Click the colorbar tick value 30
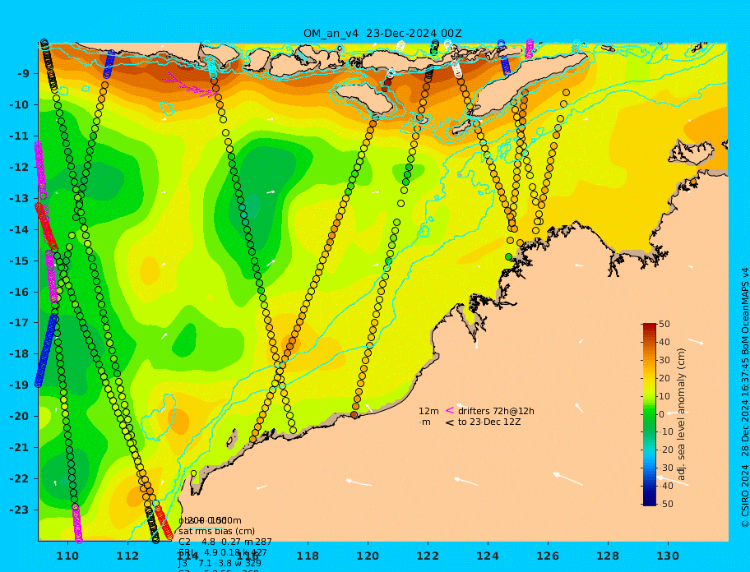This screenshot has height=572, width=750. point(664,360)
